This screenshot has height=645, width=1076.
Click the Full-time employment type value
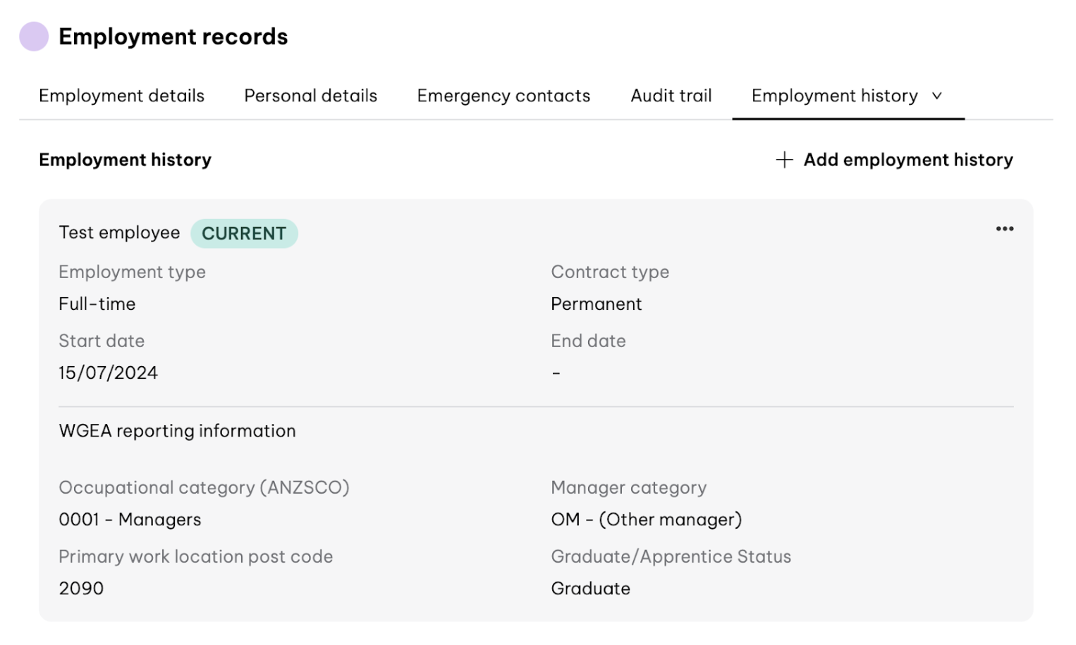97,304
